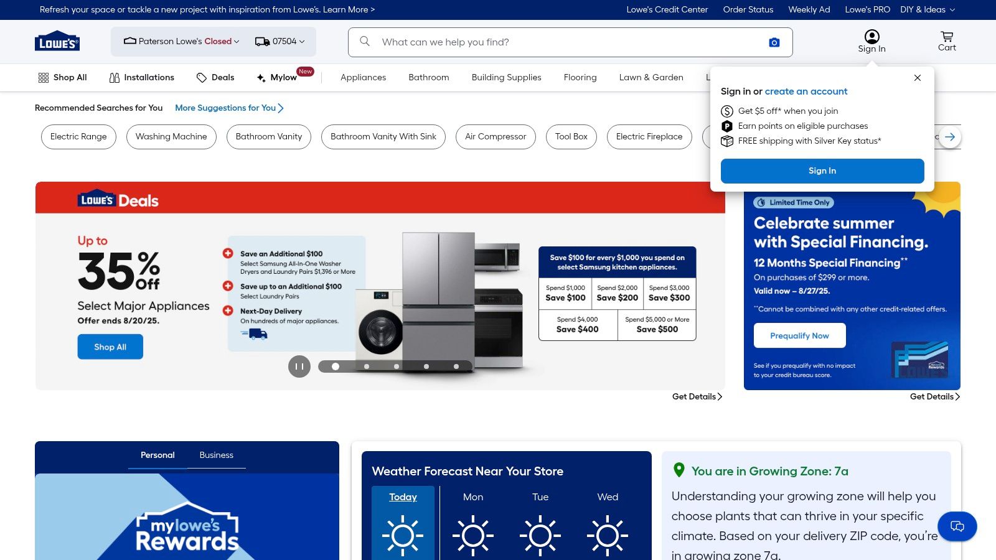
Task: Expand Paterson Lowe's store selector
Action: pyautogui.click(x=182, y=42)
